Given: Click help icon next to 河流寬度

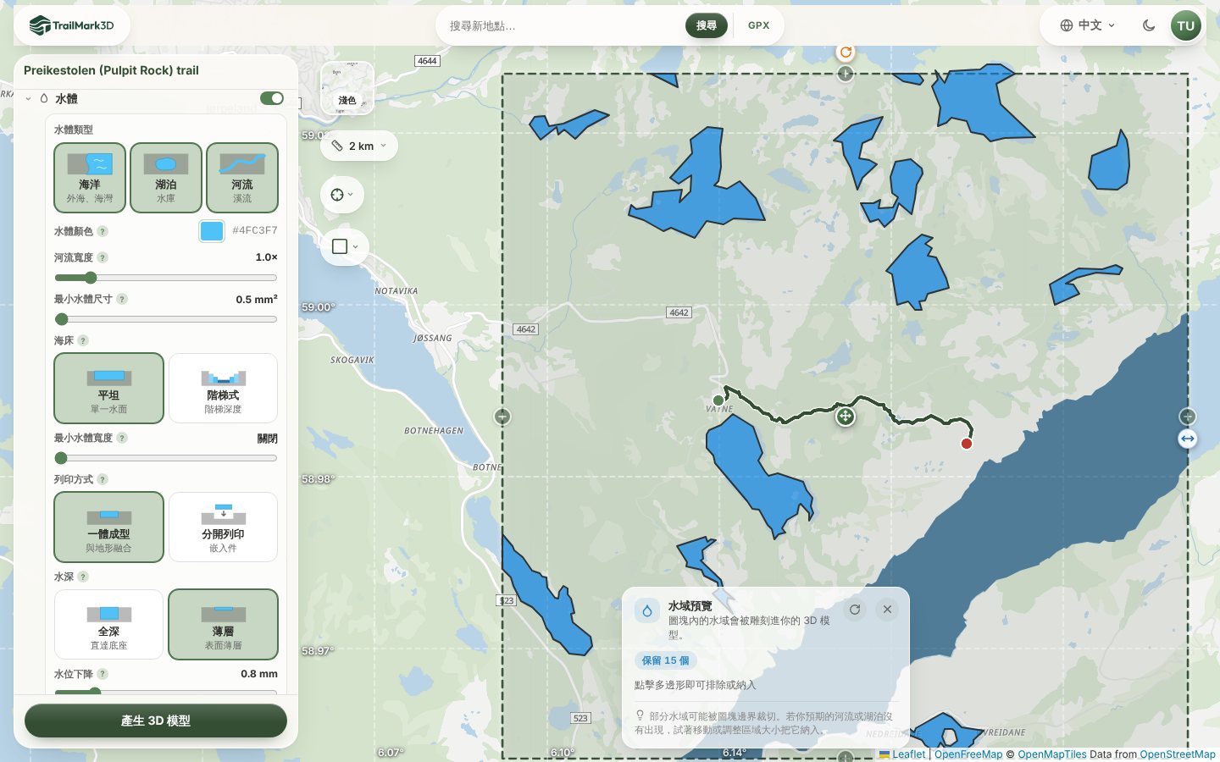Looking at the screenshot, I should click(103, 257).
